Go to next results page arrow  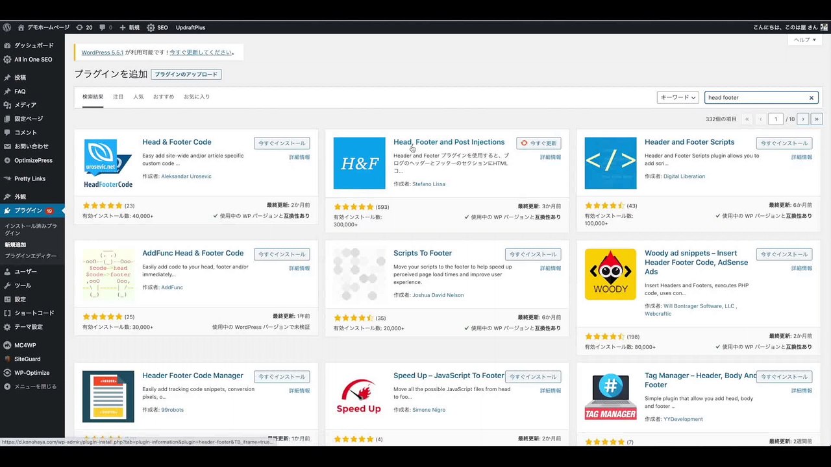(803, 119)
